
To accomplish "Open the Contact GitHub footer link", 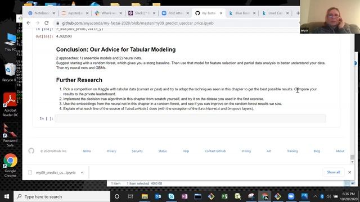I will (x=215, y=151).
